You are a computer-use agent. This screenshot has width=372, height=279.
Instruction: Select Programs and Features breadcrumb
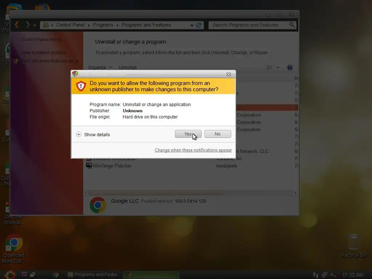146,25
